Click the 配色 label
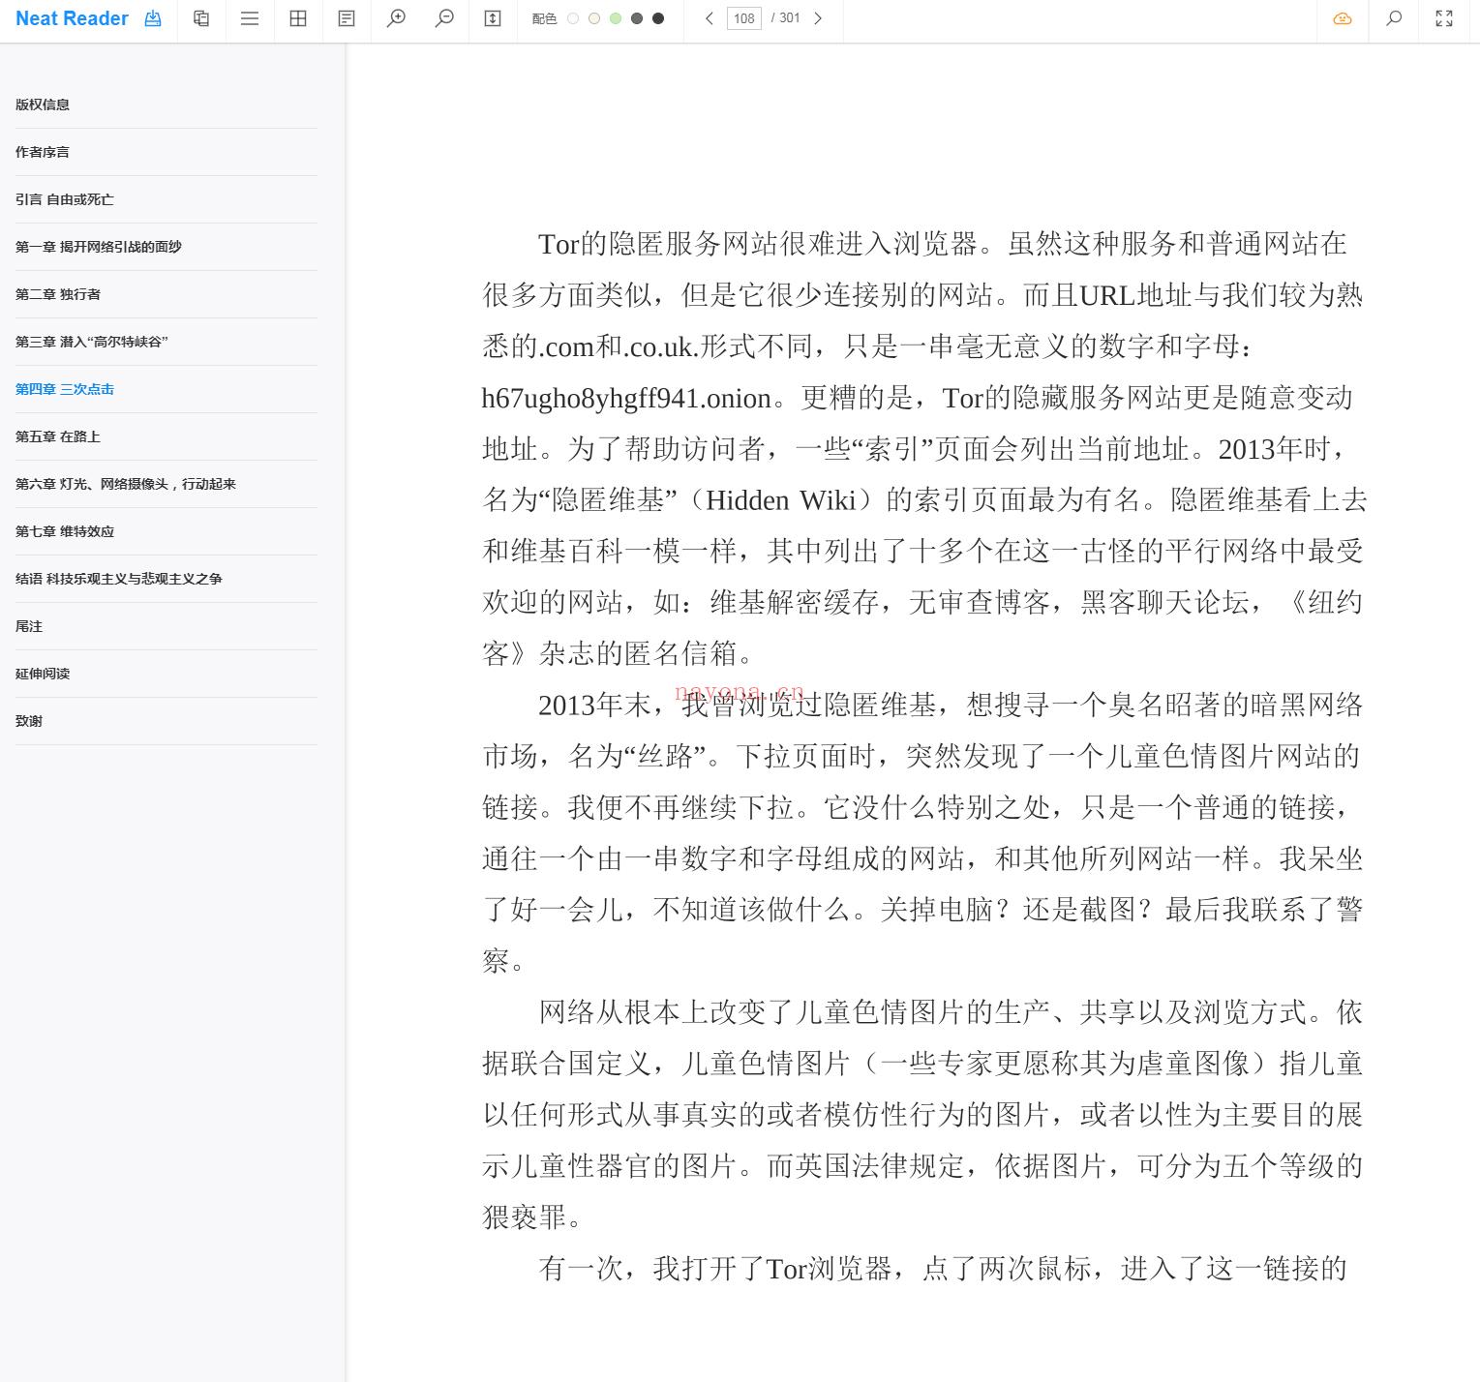 click(x=544, y=18)
